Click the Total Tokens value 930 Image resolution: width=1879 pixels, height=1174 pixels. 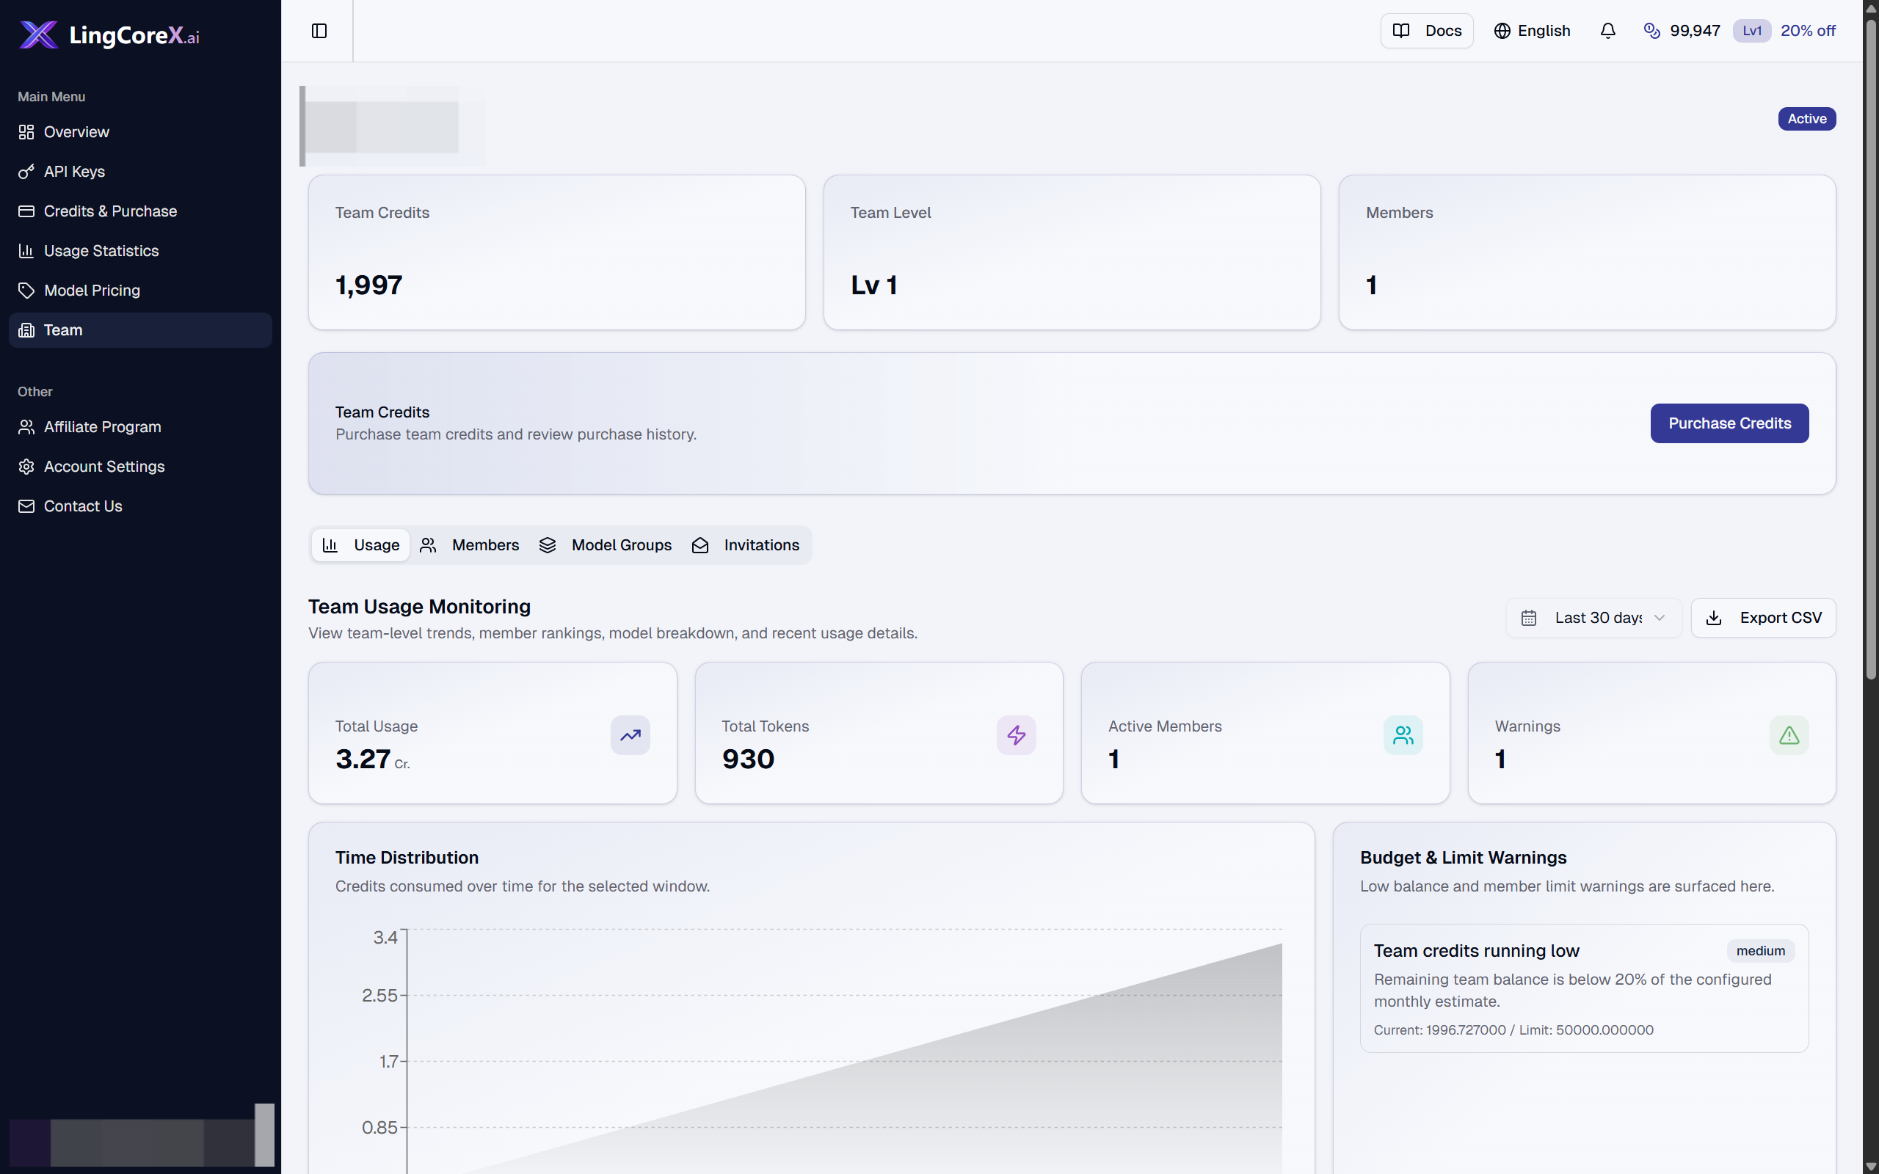click(748, 759)
